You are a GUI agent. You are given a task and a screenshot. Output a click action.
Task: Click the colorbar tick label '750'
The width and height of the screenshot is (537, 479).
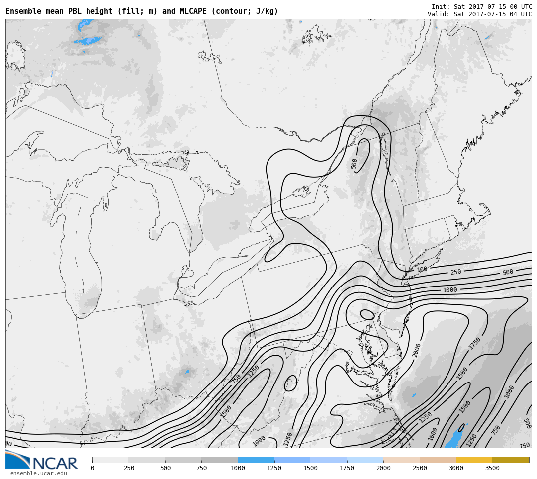tap(202, 468)
